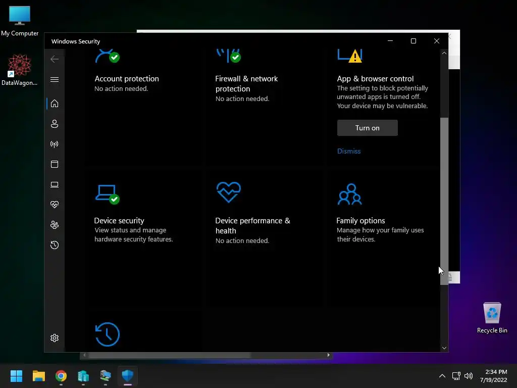Open the computer network app on taskbar

coord(106,376)
